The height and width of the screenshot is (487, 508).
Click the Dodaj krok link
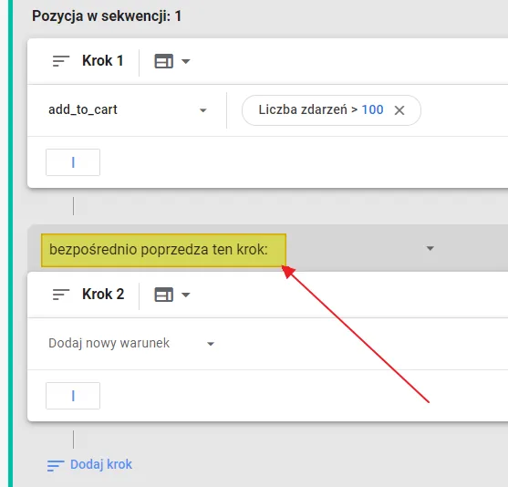(x=101, y=464)
